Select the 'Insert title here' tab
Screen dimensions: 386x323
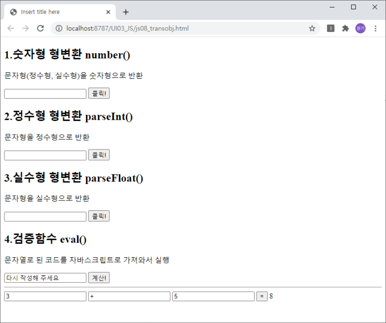coord(60,12)
